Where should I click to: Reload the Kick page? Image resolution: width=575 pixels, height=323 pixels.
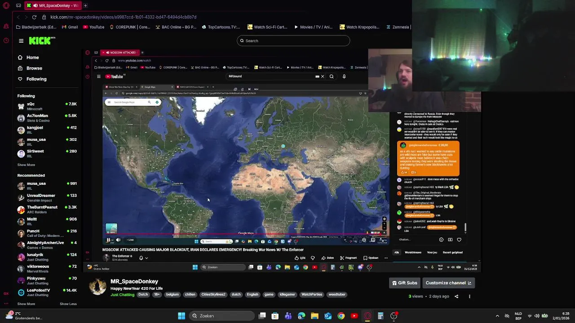(x=34, y=17)
